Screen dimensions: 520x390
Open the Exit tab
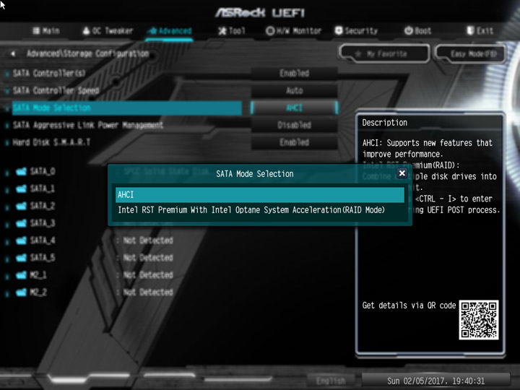point(480,31)
